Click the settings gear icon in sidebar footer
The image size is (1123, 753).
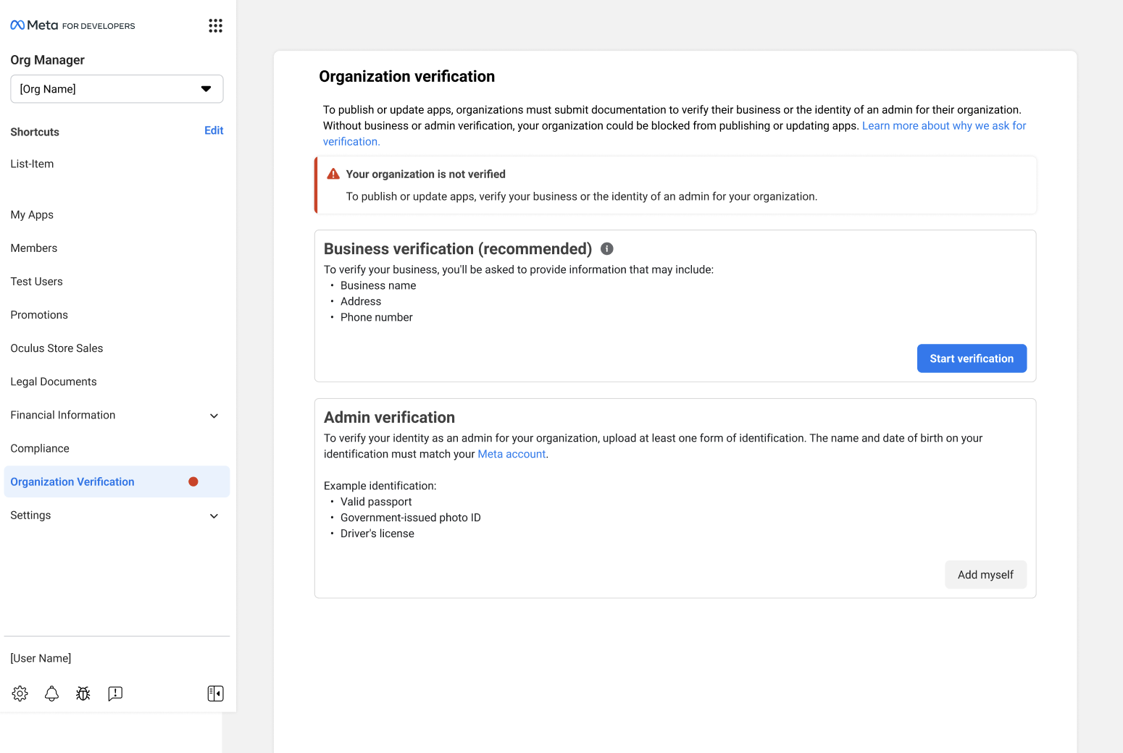[20, 694]
